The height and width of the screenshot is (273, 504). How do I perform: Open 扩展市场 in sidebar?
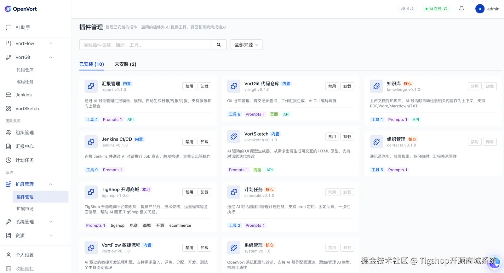coord(25,209)
